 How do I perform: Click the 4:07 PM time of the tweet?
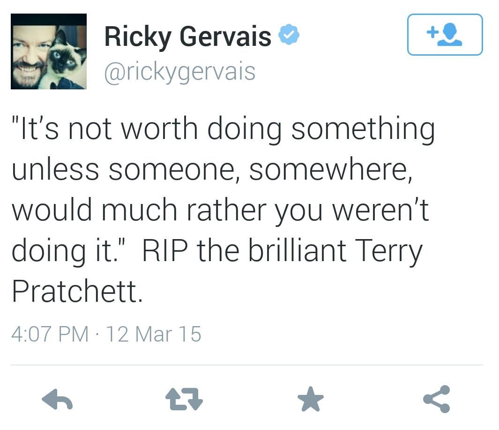point(50,334)
